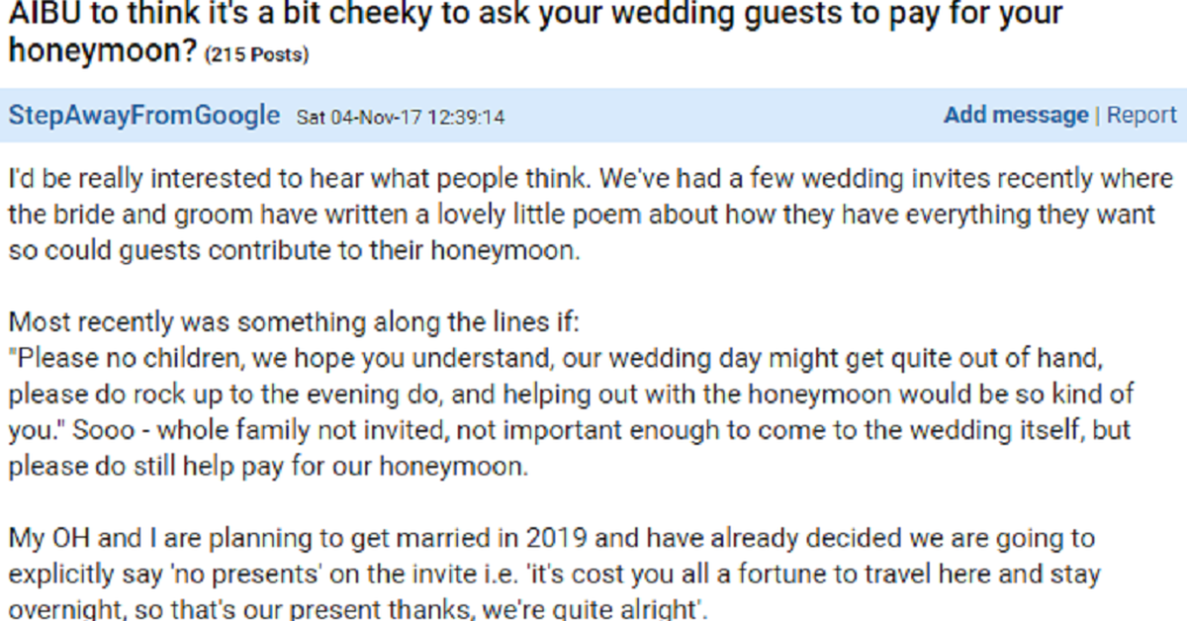This screenshot has height=621, width=1187.
Task: Click the "215 Posts" count label
Action: [256, 55]
